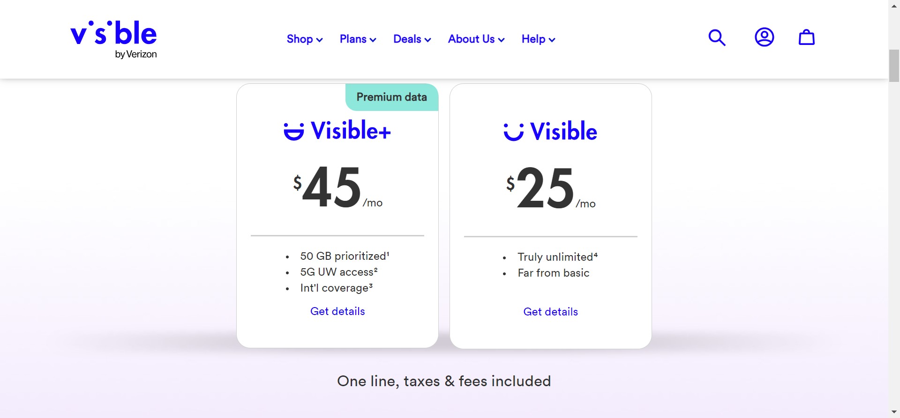This screenshot has height=418, width=900.
Task: Click the $45/mo price text
Action: click(337, 188)
